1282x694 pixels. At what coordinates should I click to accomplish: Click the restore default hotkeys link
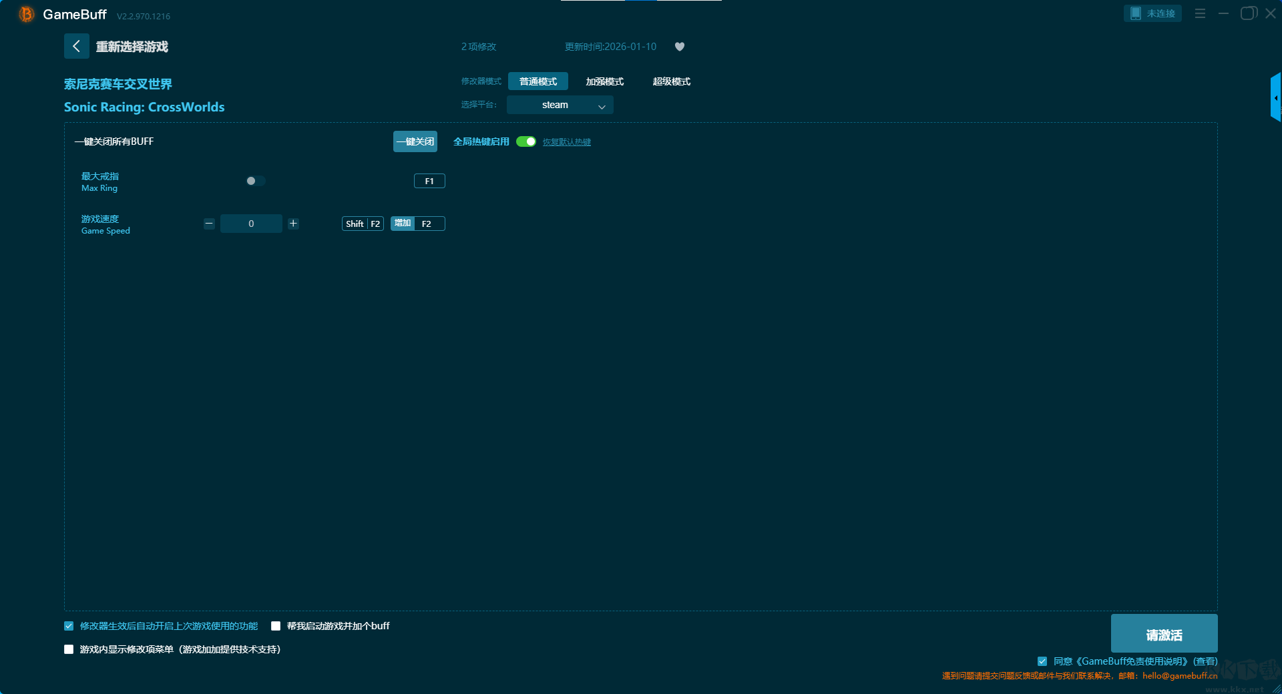[566, 142]
